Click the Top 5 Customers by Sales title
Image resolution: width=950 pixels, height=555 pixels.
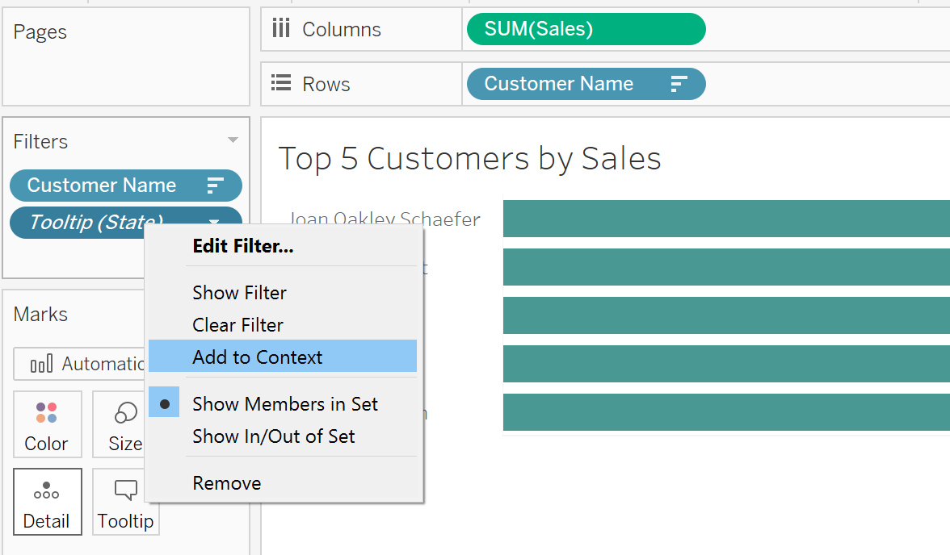click(469, 159)
